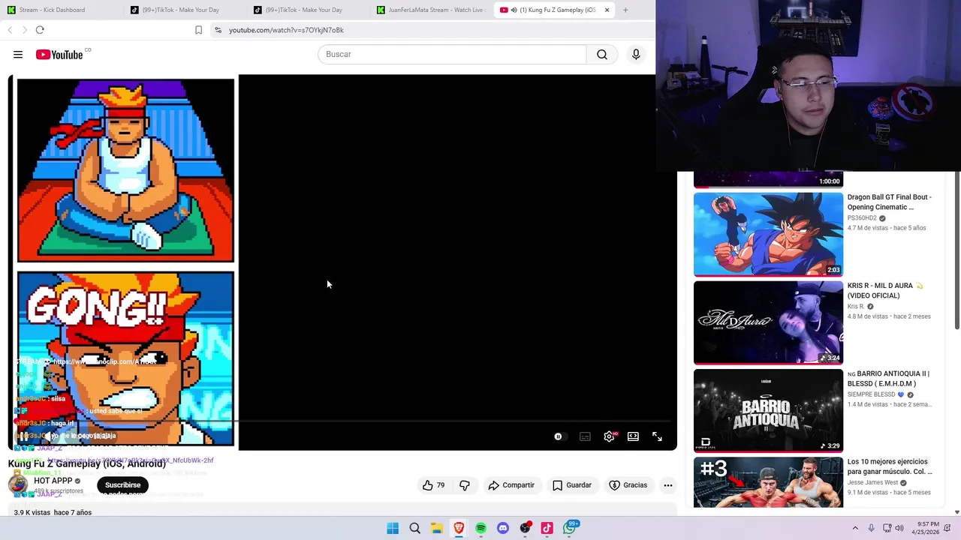Screen dimensions: 961x540
Task: Open Windows taskbar search
Action: [x=414, y=528]
